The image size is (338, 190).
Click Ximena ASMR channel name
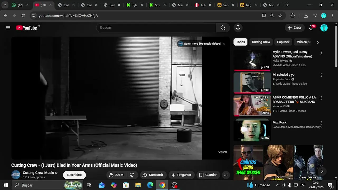281,106
